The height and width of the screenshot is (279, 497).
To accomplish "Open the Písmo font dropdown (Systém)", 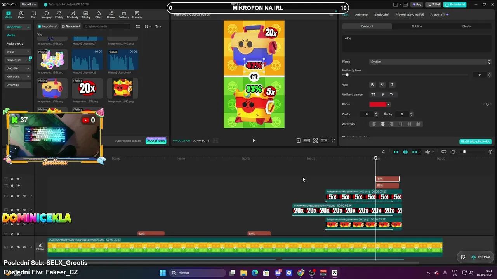I will [x=430, y=62].
